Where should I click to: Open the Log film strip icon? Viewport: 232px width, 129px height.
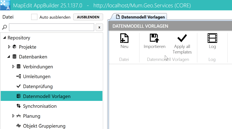click(x=212, y=38)
